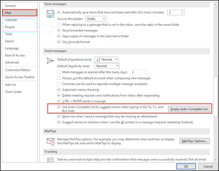Click the scrollbar up arrow
This screenshot has height=171, width=219.
point(215,5)
